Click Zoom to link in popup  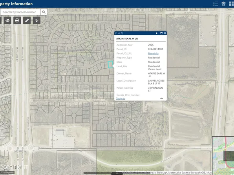pyautogui.click(x=121, y=98)
